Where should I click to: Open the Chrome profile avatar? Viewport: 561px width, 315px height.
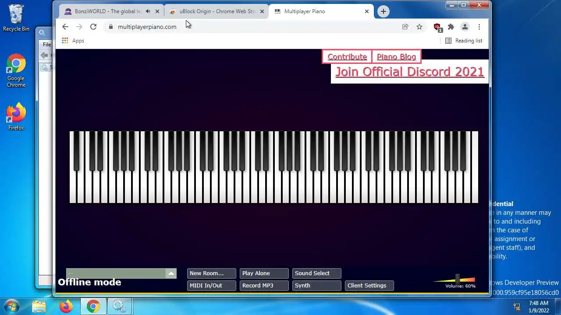(465, 27)
